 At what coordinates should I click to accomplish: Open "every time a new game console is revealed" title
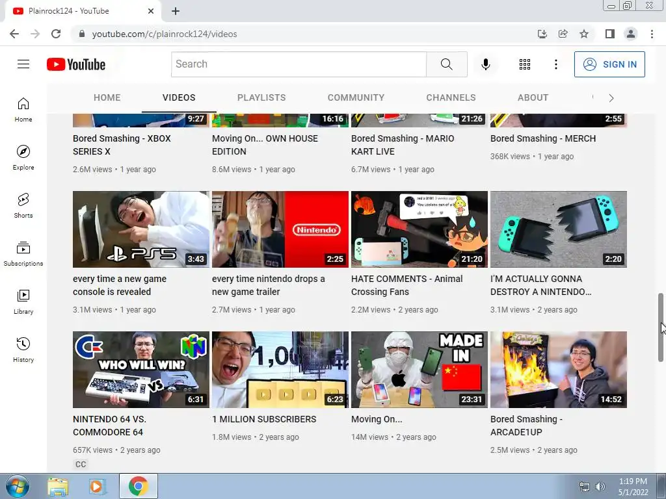tap(120, 285)
